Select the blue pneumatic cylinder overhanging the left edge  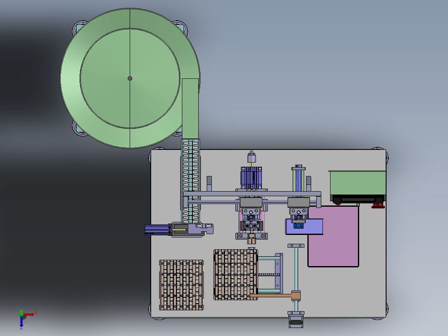158,230
